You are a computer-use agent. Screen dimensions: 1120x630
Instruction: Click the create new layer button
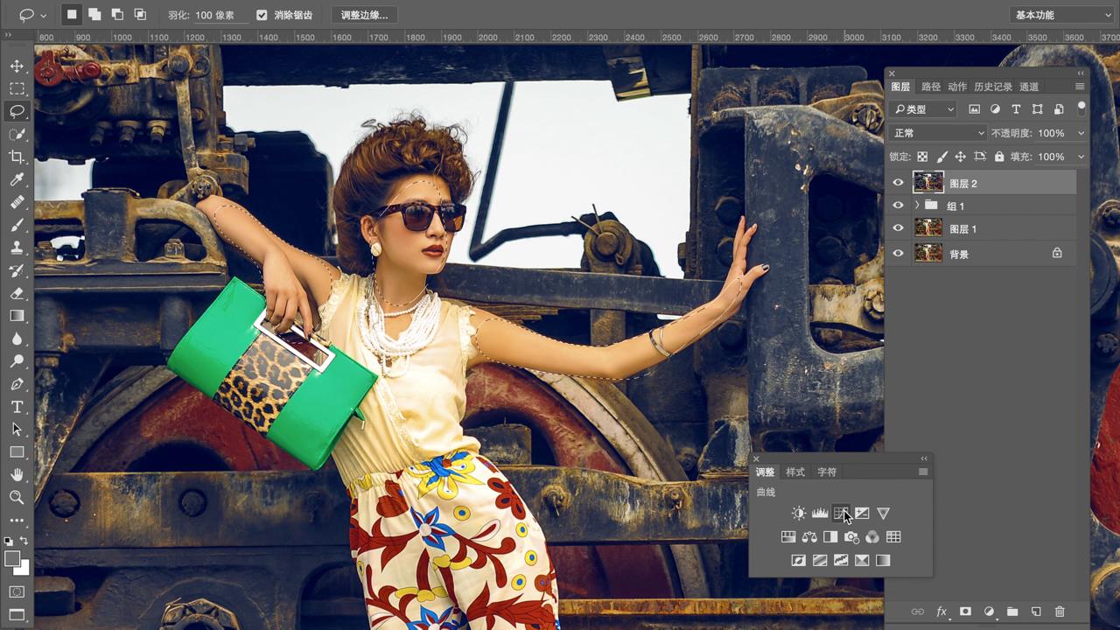coord(1036,612)
